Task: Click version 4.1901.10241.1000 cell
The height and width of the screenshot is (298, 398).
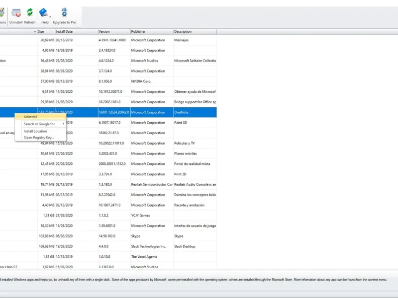Action: (x=112, y=40)
